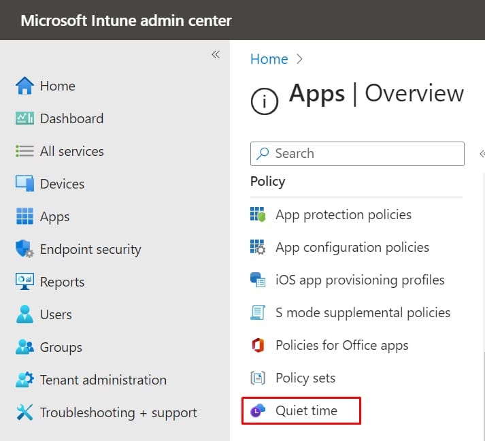
Task: Open iOS app provisioning profiles
Action: click(x=360, y=280)
